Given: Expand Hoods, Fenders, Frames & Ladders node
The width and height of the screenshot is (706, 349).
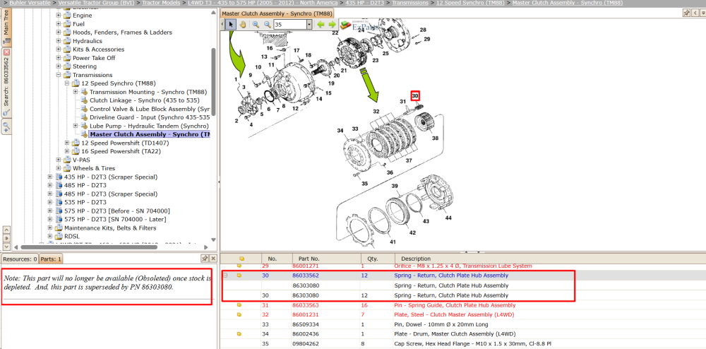Looking at the screenshot, I should pos(59,32).
